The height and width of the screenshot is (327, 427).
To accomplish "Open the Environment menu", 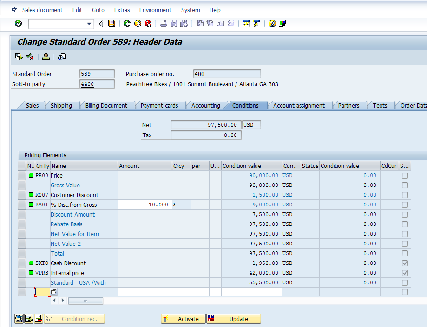I will 155,10.
